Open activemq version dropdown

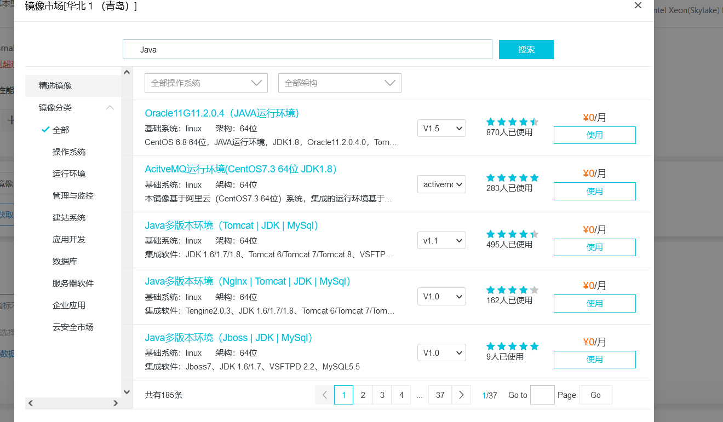click(441, 184)
